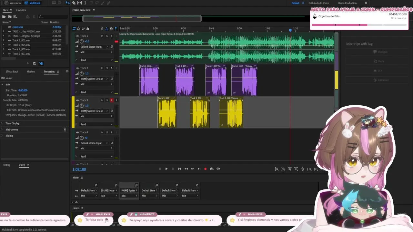Switch to Edit Audio to Video workspace
The height and width of the screenshot is (232, 413).
(x=319, y=3)
